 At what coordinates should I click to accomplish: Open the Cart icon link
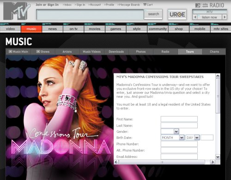(x=148, y=5)
